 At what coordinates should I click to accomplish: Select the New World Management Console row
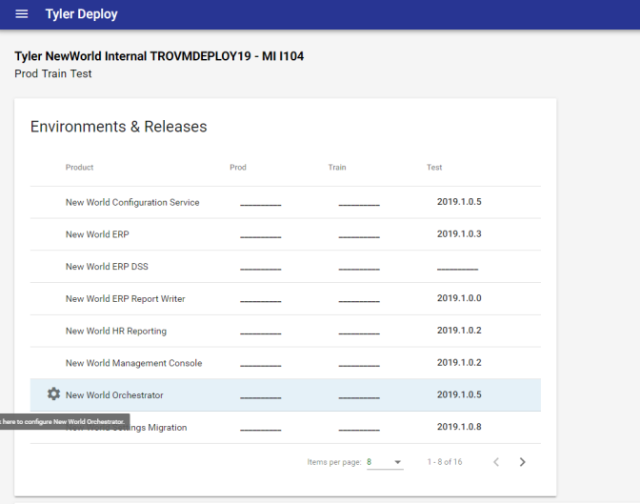coord(133,363)
